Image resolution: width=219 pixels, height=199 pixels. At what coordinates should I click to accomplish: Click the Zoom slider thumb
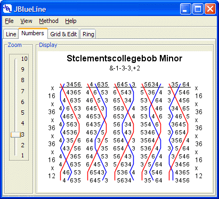tap(15, 134)
